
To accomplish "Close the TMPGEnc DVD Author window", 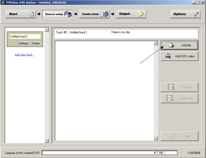I will pyautogui.click(x=202, y=3).
